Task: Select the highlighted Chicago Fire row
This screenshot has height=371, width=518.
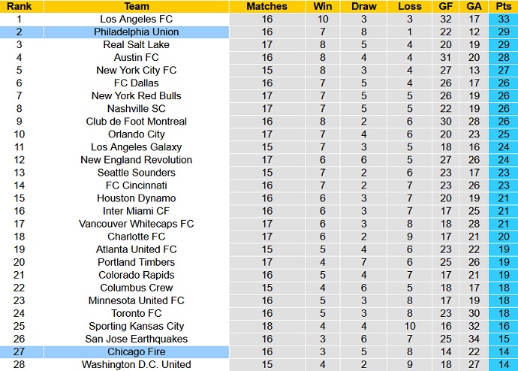Action: click(137, 351)
